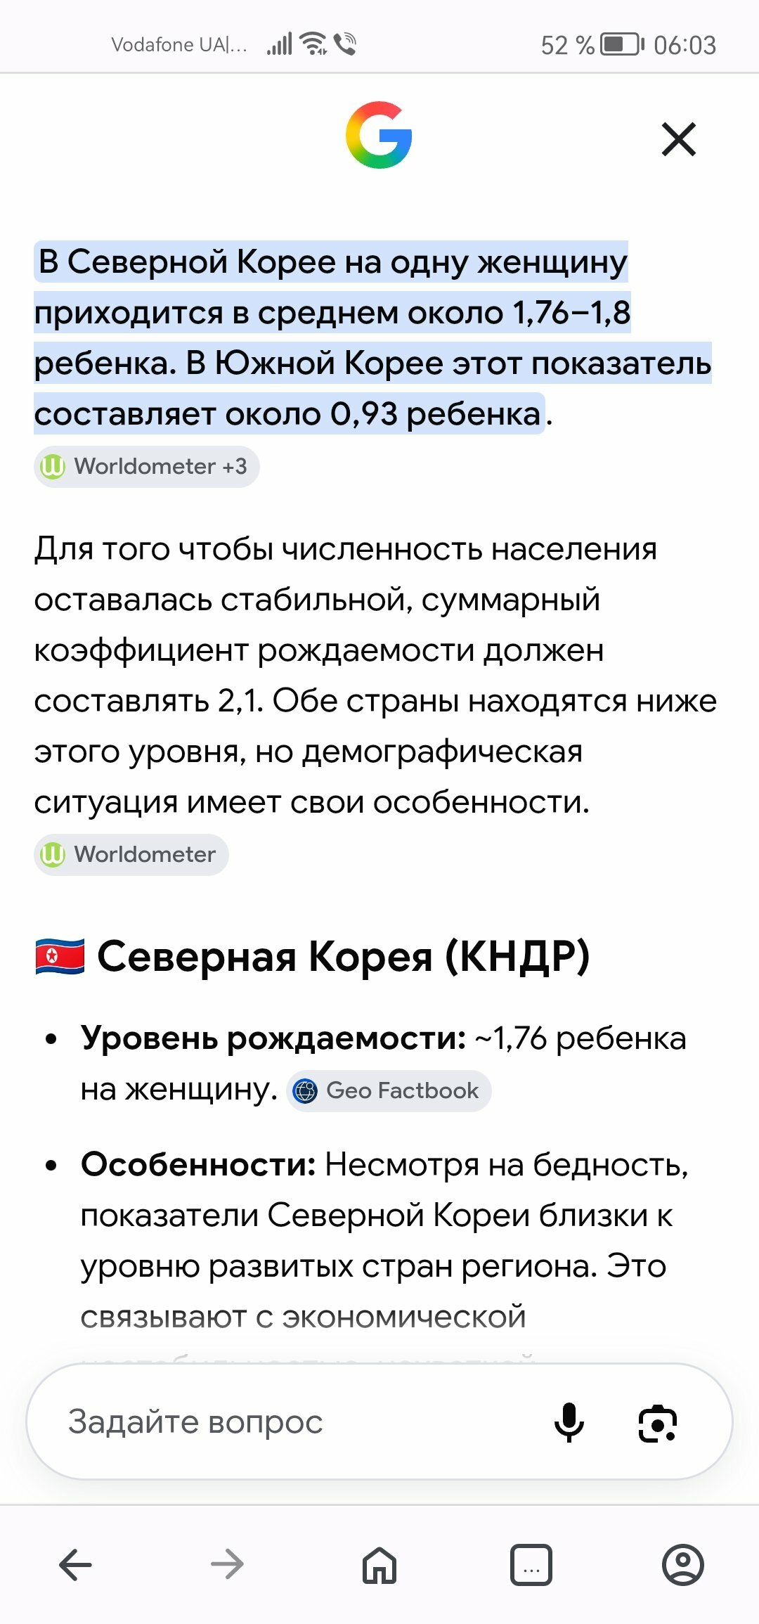
Task: Tap the Worldometer logo icon in first chip
Action: 53,466
